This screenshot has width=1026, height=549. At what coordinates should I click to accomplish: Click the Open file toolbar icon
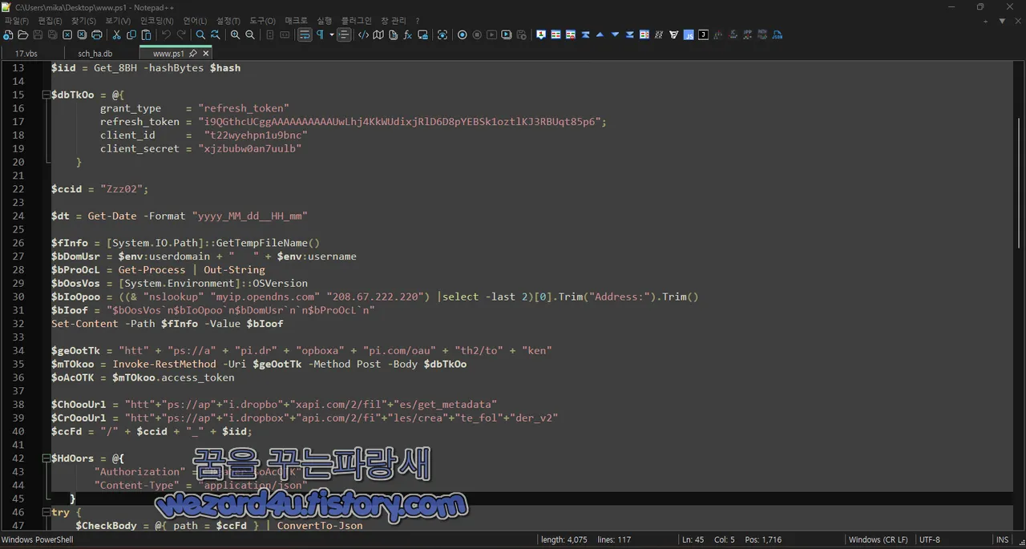pos(22,35)
